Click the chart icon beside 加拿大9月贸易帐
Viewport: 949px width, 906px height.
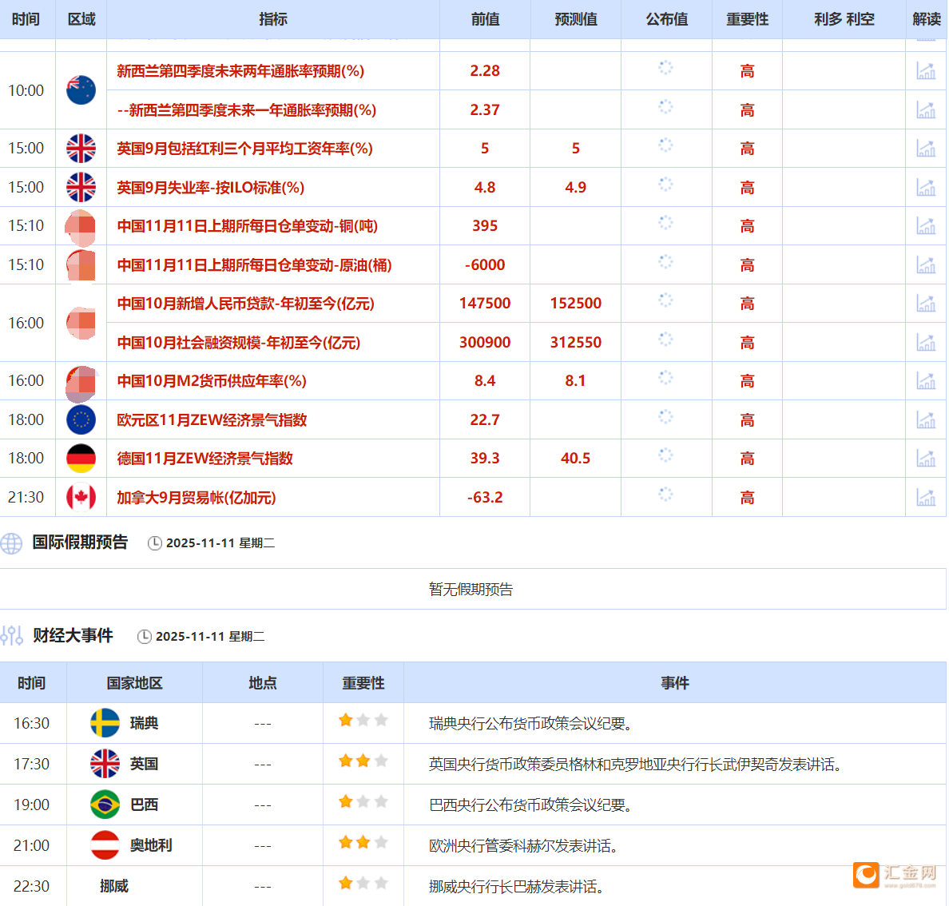pyautogui.click(x=926, y=497)
